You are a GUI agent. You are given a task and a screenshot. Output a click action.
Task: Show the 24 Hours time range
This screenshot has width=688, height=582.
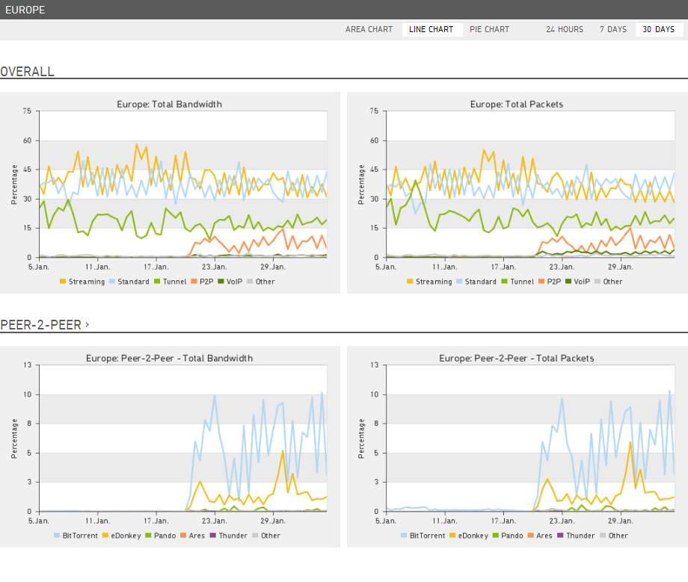coord(565,29)
